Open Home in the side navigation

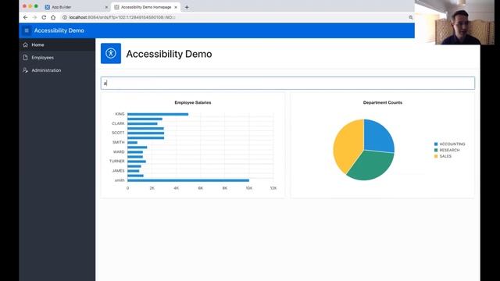tap(57, 45)
